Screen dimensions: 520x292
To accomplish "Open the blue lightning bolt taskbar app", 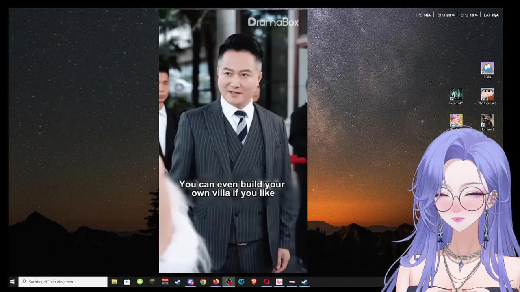I will (x=241, y=282).
